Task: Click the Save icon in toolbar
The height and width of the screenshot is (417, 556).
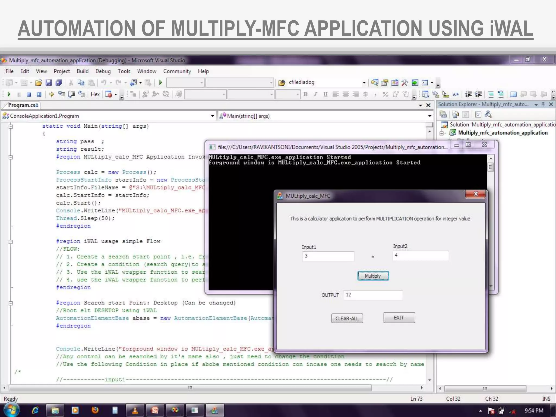Action: coord(49,83)
